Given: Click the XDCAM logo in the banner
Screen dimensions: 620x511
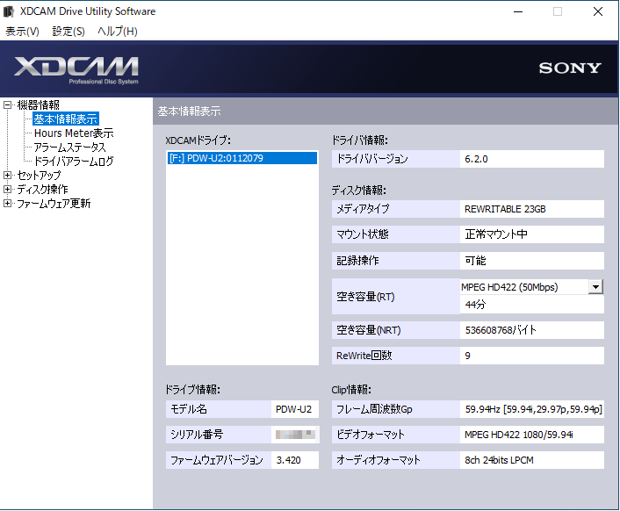Looking at the screenshot, I should tap(76, 68).
